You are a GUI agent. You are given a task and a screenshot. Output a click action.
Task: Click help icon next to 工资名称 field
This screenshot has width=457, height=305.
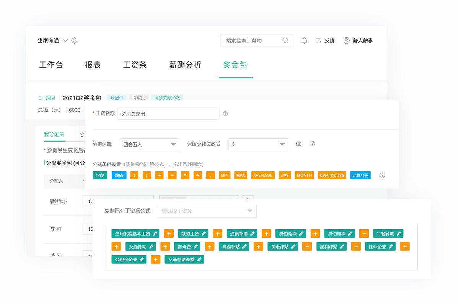(x=225, y=114)
